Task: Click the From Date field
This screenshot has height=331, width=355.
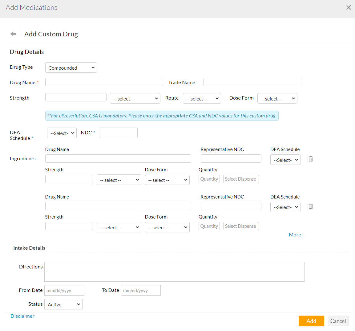Action: [x=64, y=290]
